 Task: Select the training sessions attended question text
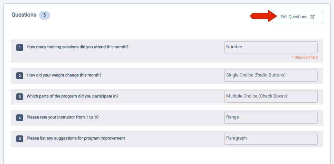click(x=77, y=47)
